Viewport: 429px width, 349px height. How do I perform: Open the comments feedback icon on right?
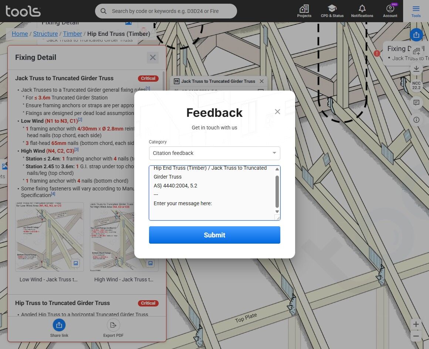[416, 102]
